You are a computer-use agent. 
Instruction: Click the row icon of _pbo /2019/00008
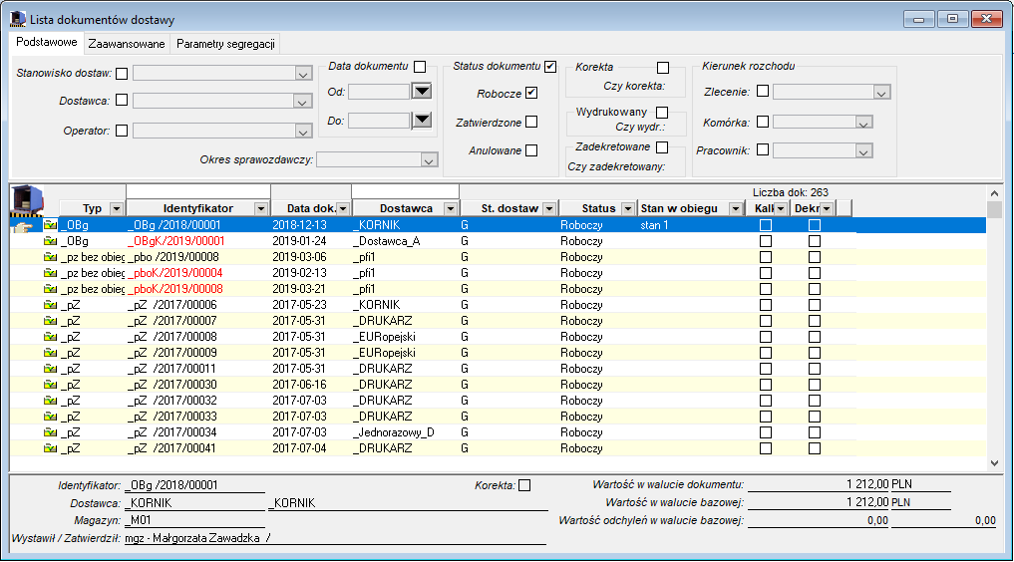50,257
